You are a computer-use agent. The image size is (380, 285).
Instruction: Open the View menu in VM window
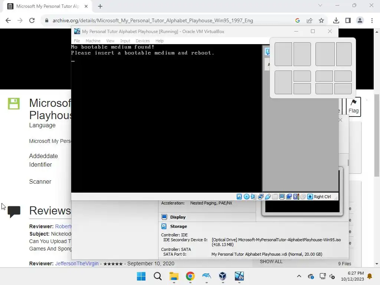pos(110,41)
